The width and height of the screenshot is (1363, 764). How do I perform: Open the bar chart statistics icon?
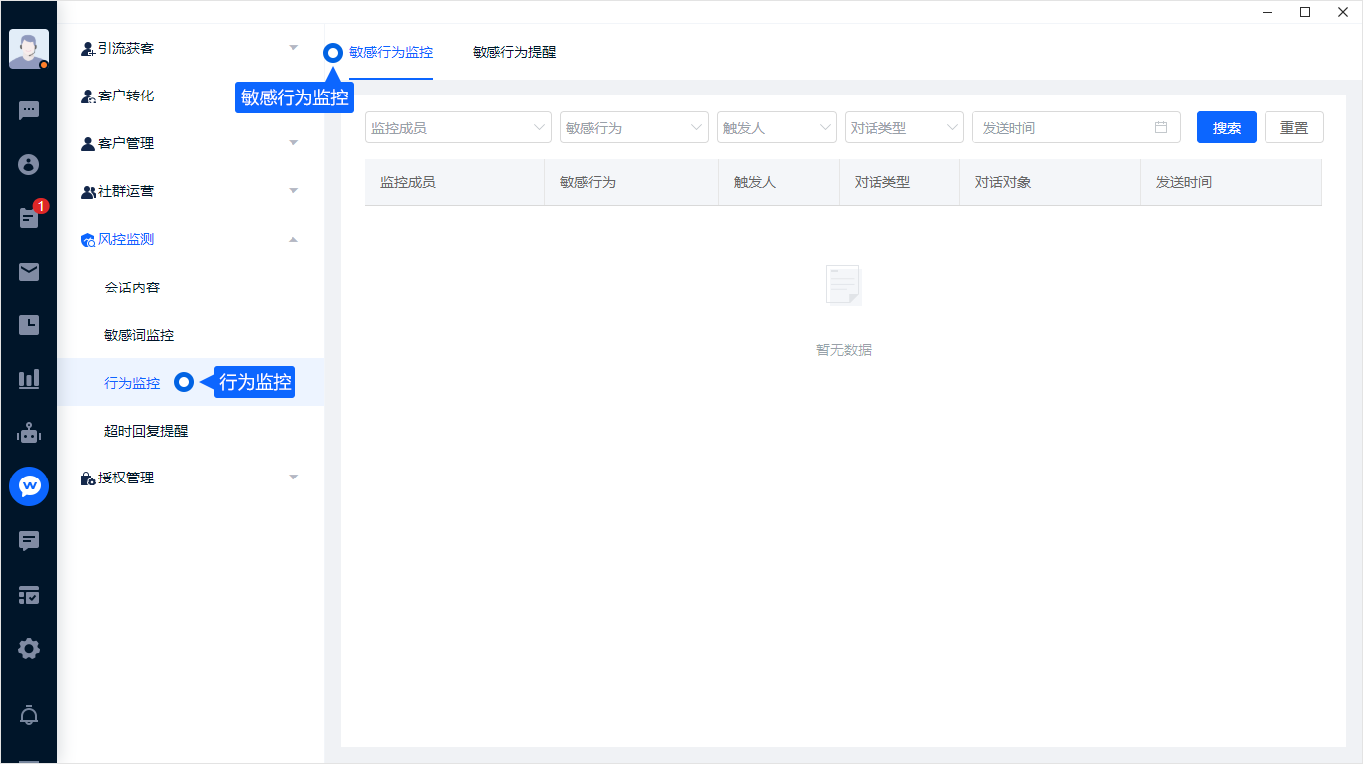[x=29, y=379]
